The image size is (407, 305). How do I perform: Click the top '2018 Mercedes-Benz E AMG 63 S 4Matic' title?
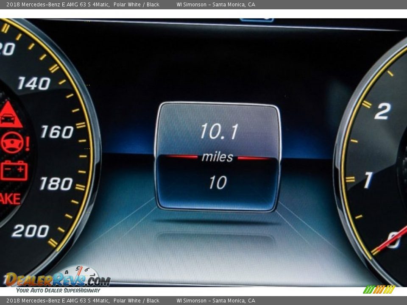pos(58,5)
